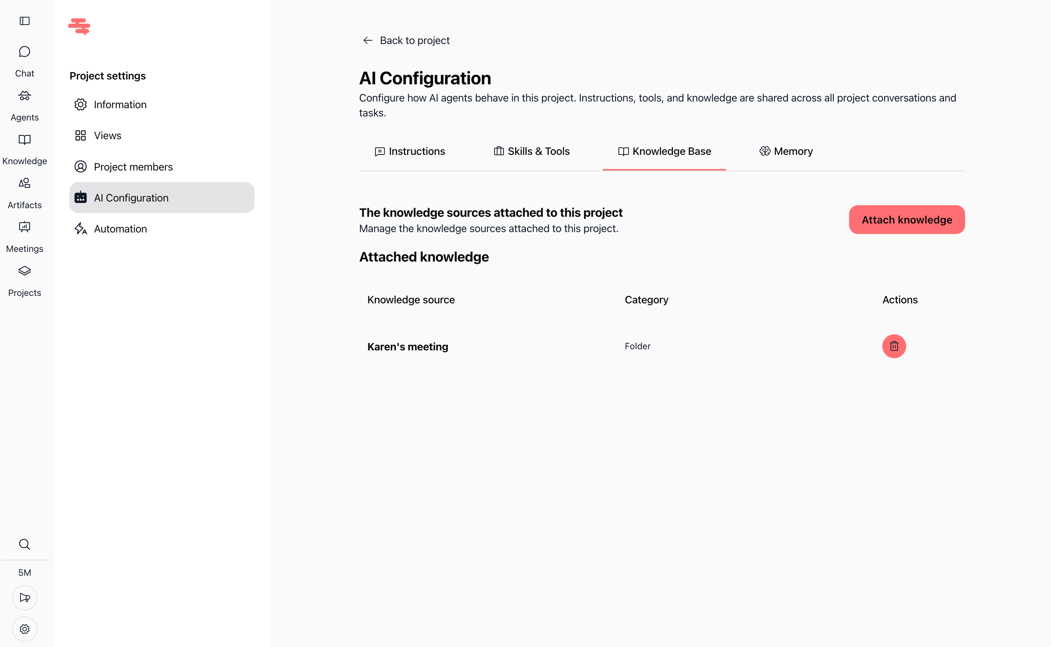
Task: Click the Actions column header
Action: 899,300
